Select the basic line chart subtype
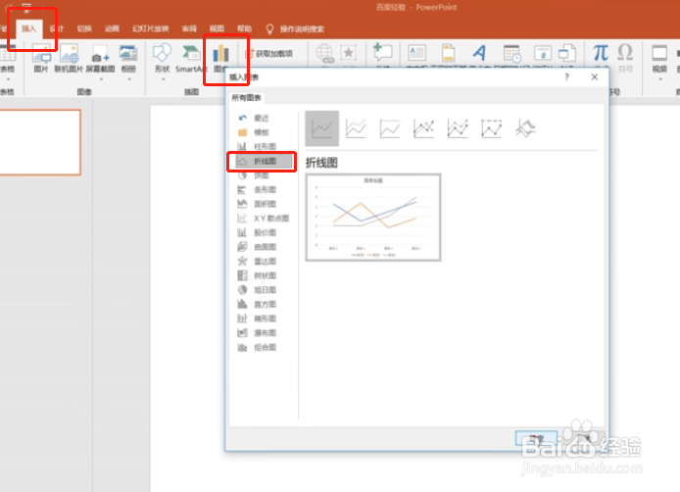 tap(322, 128)
